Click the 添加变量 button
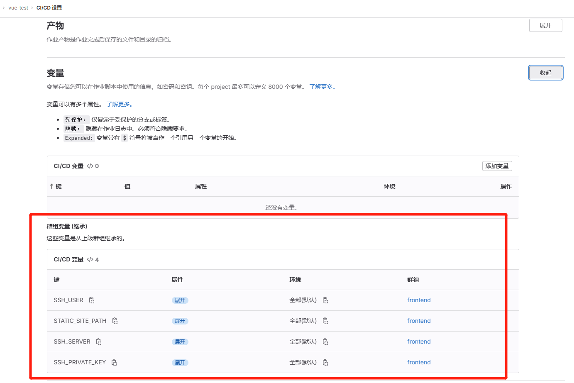 coord(497,166)
